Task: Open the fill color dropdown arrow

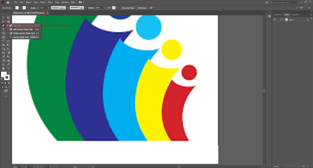Action: pyautogui.click(x=20, y=8)
